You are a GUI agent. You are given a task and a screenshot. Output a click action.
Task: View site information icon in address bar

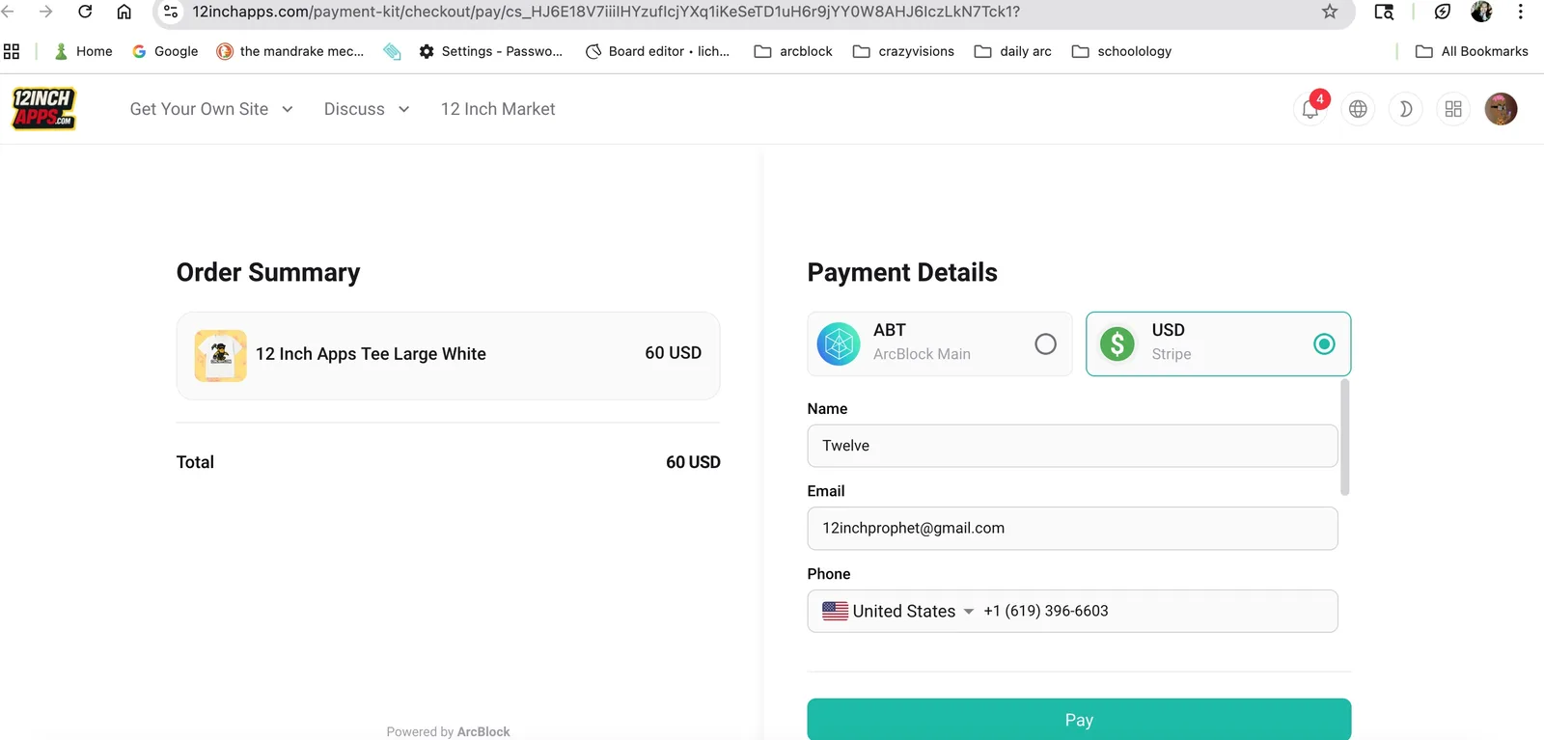pyautogui.click(x=171, y=12)
